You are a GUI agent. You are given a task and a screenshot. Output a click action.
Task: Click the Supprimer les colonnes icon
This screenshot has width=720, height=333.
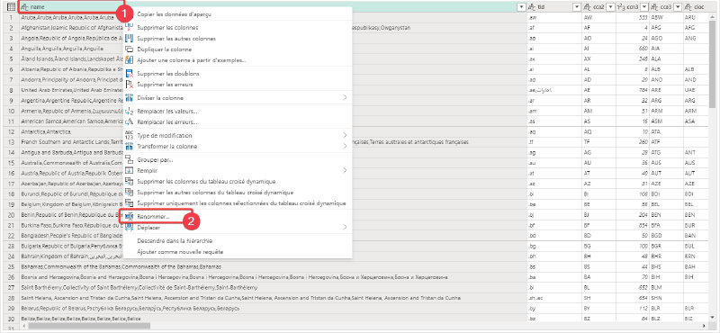point(129,28)
